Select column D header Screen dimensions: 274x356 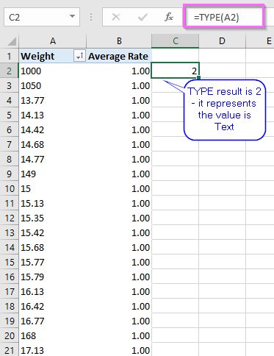pos(222,41)
